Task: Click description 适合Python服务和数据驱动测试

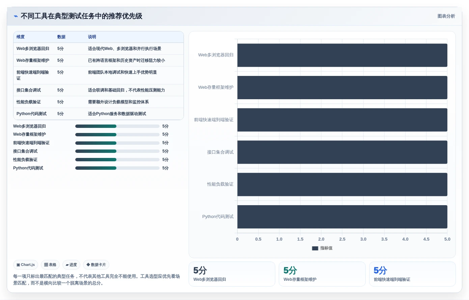Action: click(117, 114)
